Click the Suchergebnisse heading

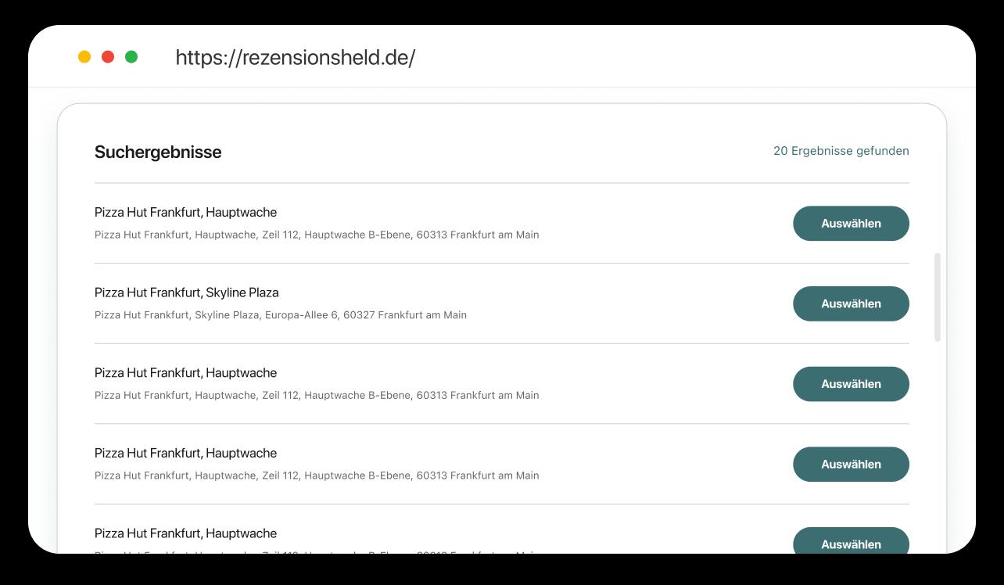158,152
